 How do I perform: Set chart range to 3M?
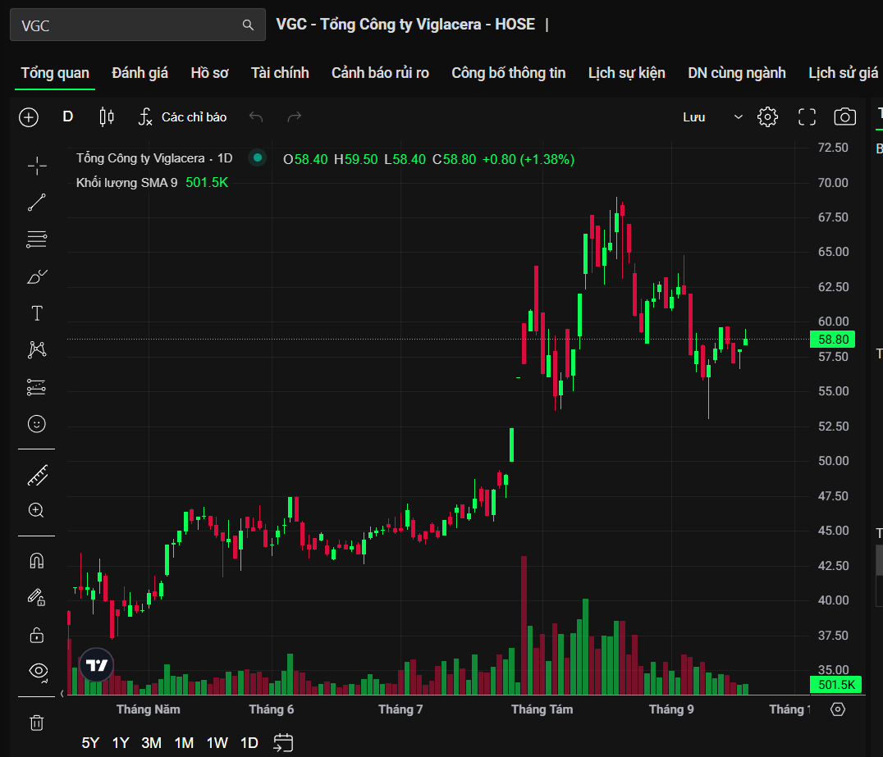tap(151, 743)
